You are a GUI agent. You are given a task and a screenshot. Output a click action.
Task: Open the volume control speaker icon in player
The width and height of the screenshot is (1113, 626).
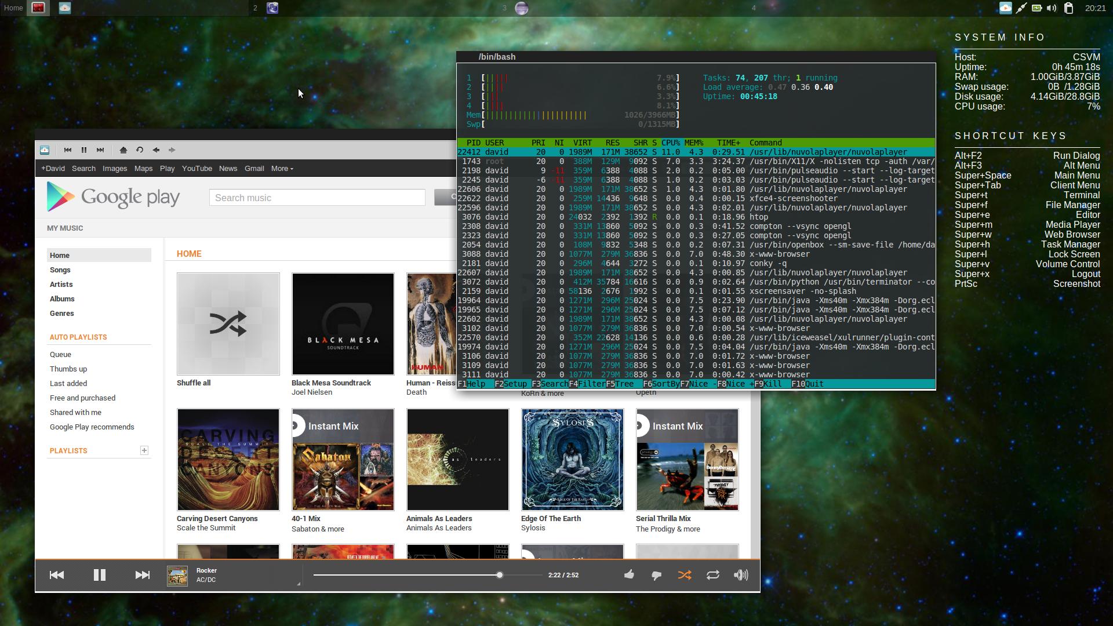pos(741,575)
